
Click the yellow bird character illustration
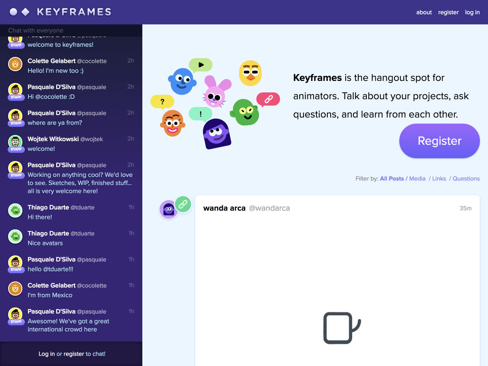(x=251, y=73)
